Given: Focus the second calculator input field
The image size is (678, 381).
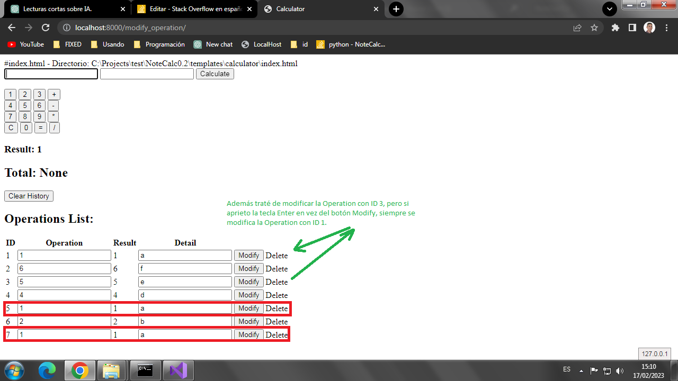Looking at the screenshot, I should [x=147, y=74].
